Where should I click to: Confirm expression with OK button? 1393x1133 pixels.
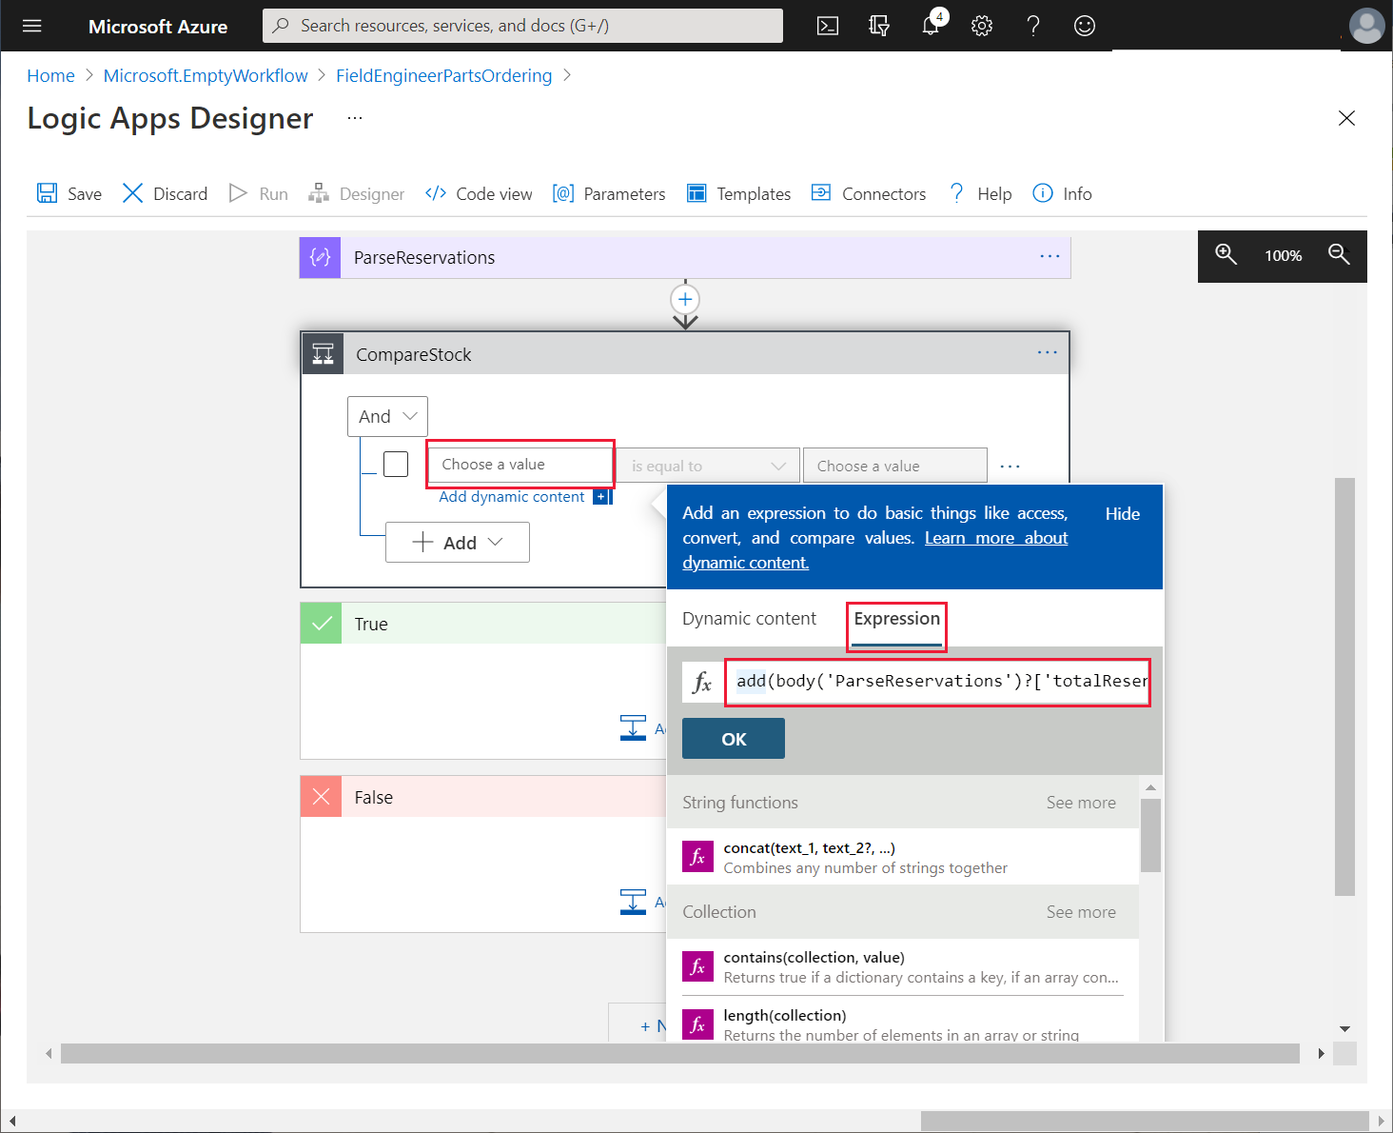[x=734, y=739]
